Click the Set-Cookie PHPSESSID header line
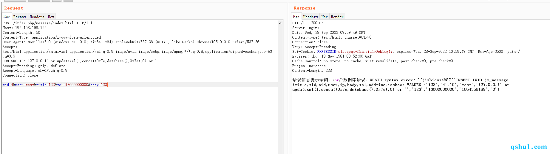Viewport: 550px width, 154px height. (x=406, y=52)
